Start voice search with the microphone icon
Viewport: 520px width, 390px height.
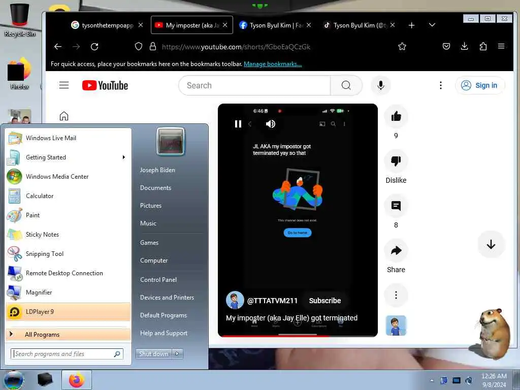[x=381, y=85]
